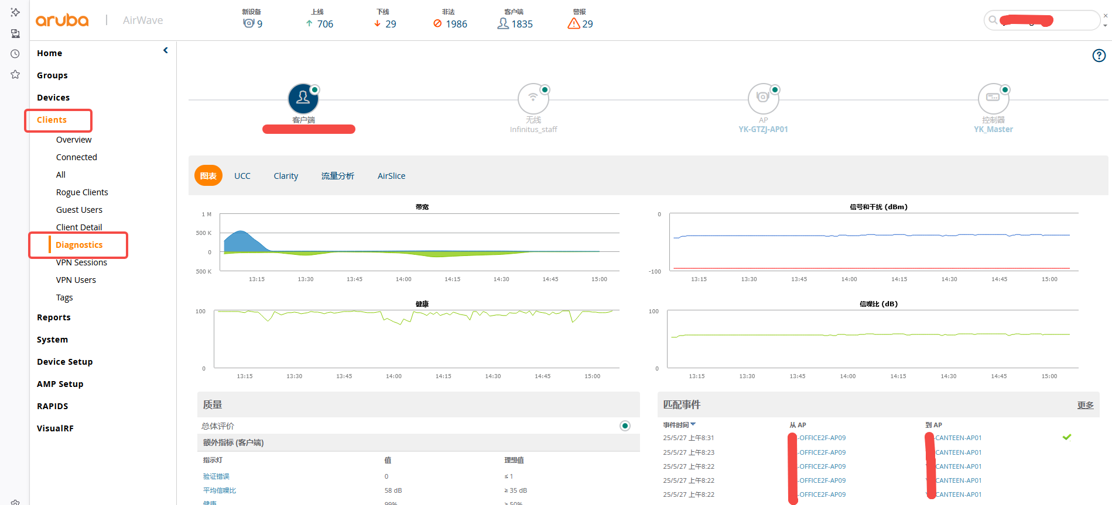The image size is (1112, 505).
Task: Click the AP node icon YK-GTZJ-AP01
Action: pos(763,98)
